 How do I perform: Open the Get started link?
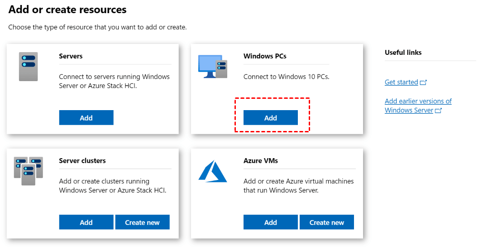402,82
